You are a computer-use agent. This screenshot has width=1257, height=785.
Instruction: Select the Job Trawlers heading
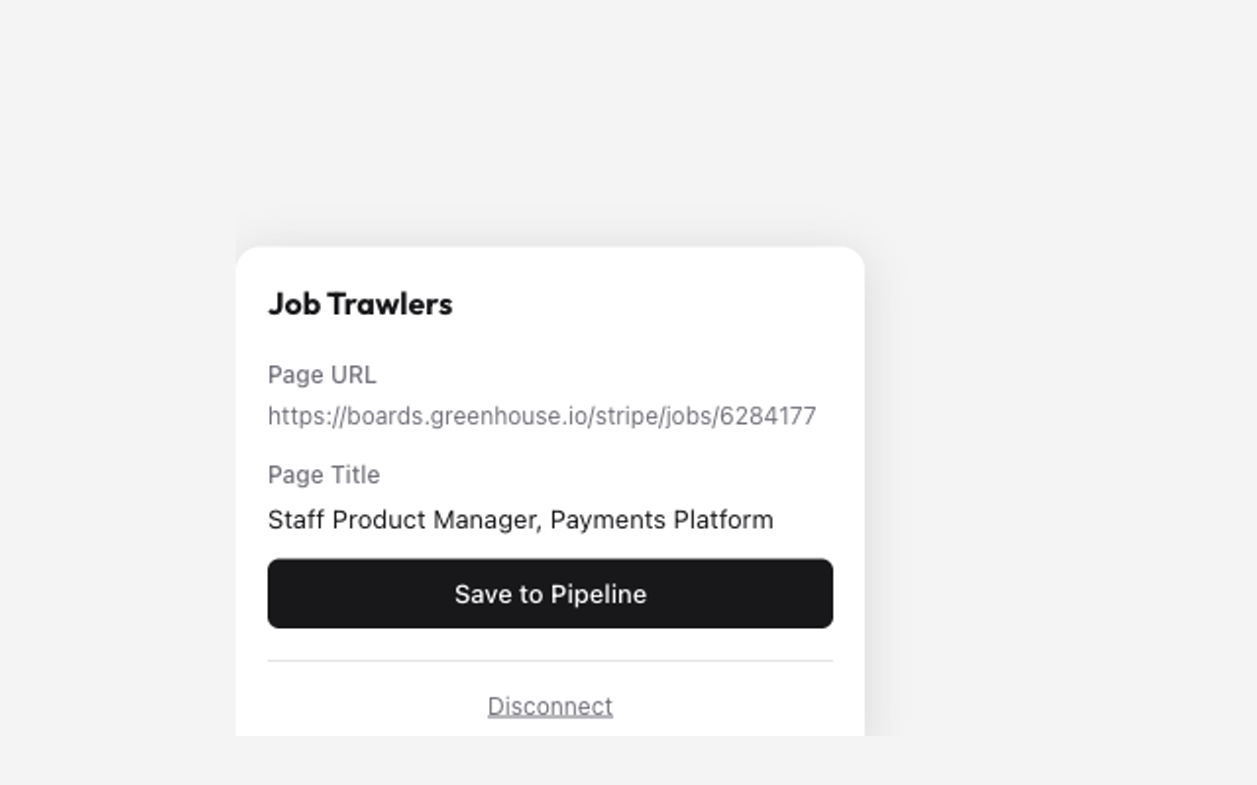coord(360,304)
